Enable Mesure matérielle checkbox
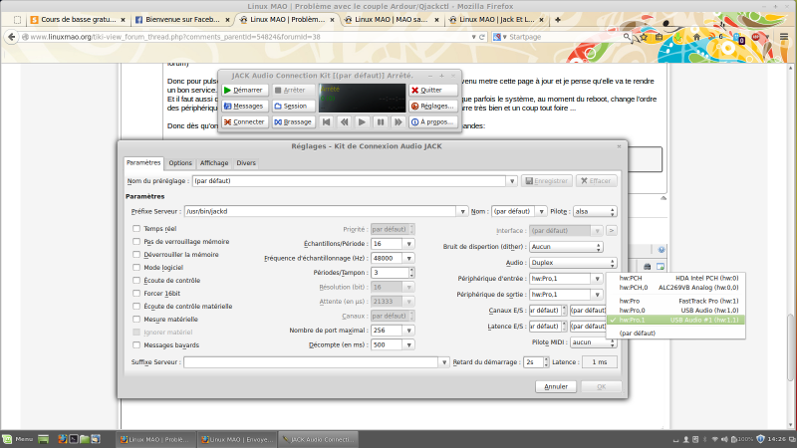The height and width of the screenshot is (448, 797). [x=136, y=319]
